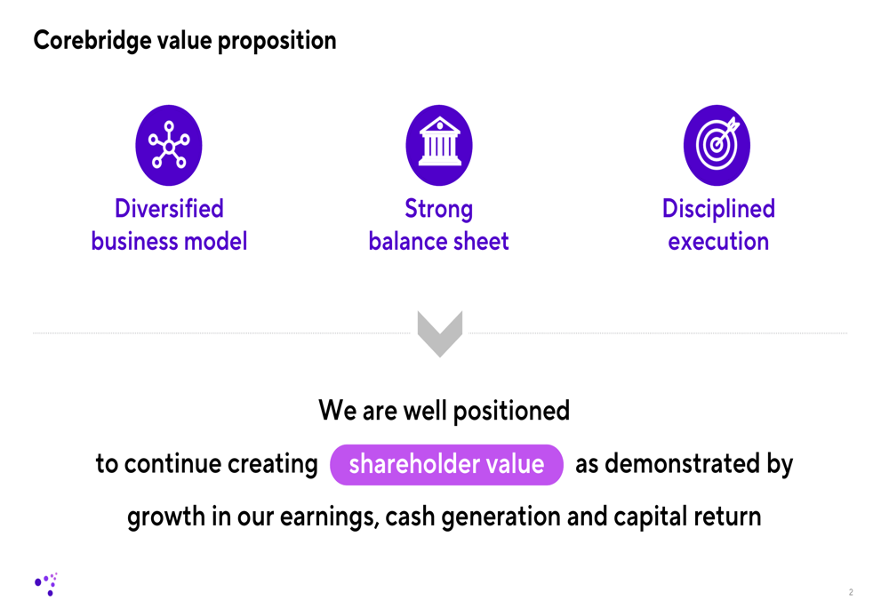The width and height of the screenshot is (889, 609).
Task: Click the word balance sheet
Action: (x=439, y=242)
